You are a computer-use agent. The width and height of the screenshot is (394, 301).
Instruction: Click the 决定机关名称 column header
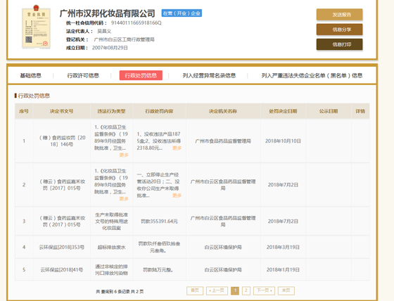(223, 111)
